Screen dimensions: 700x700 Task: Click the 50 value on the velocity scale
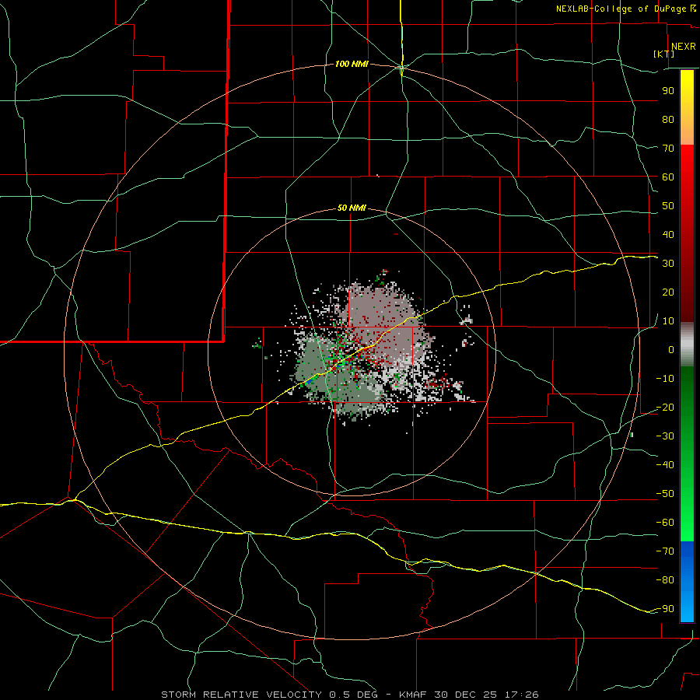(x=668, y=206)
